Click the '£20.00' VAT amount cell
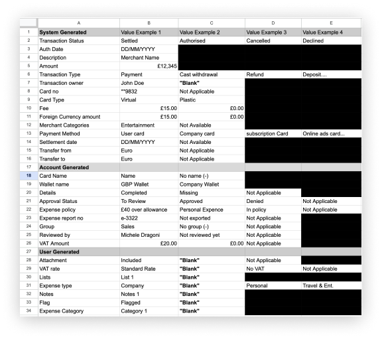The image size is (382, 339). point(149,243)
